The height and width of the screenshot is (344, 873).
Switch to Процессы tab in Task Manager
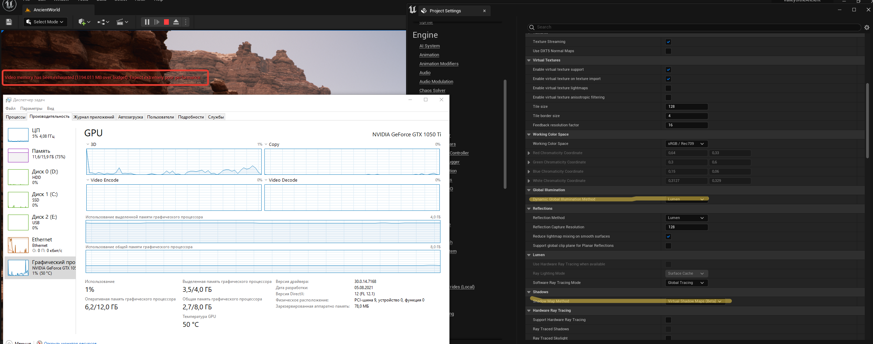15,117
